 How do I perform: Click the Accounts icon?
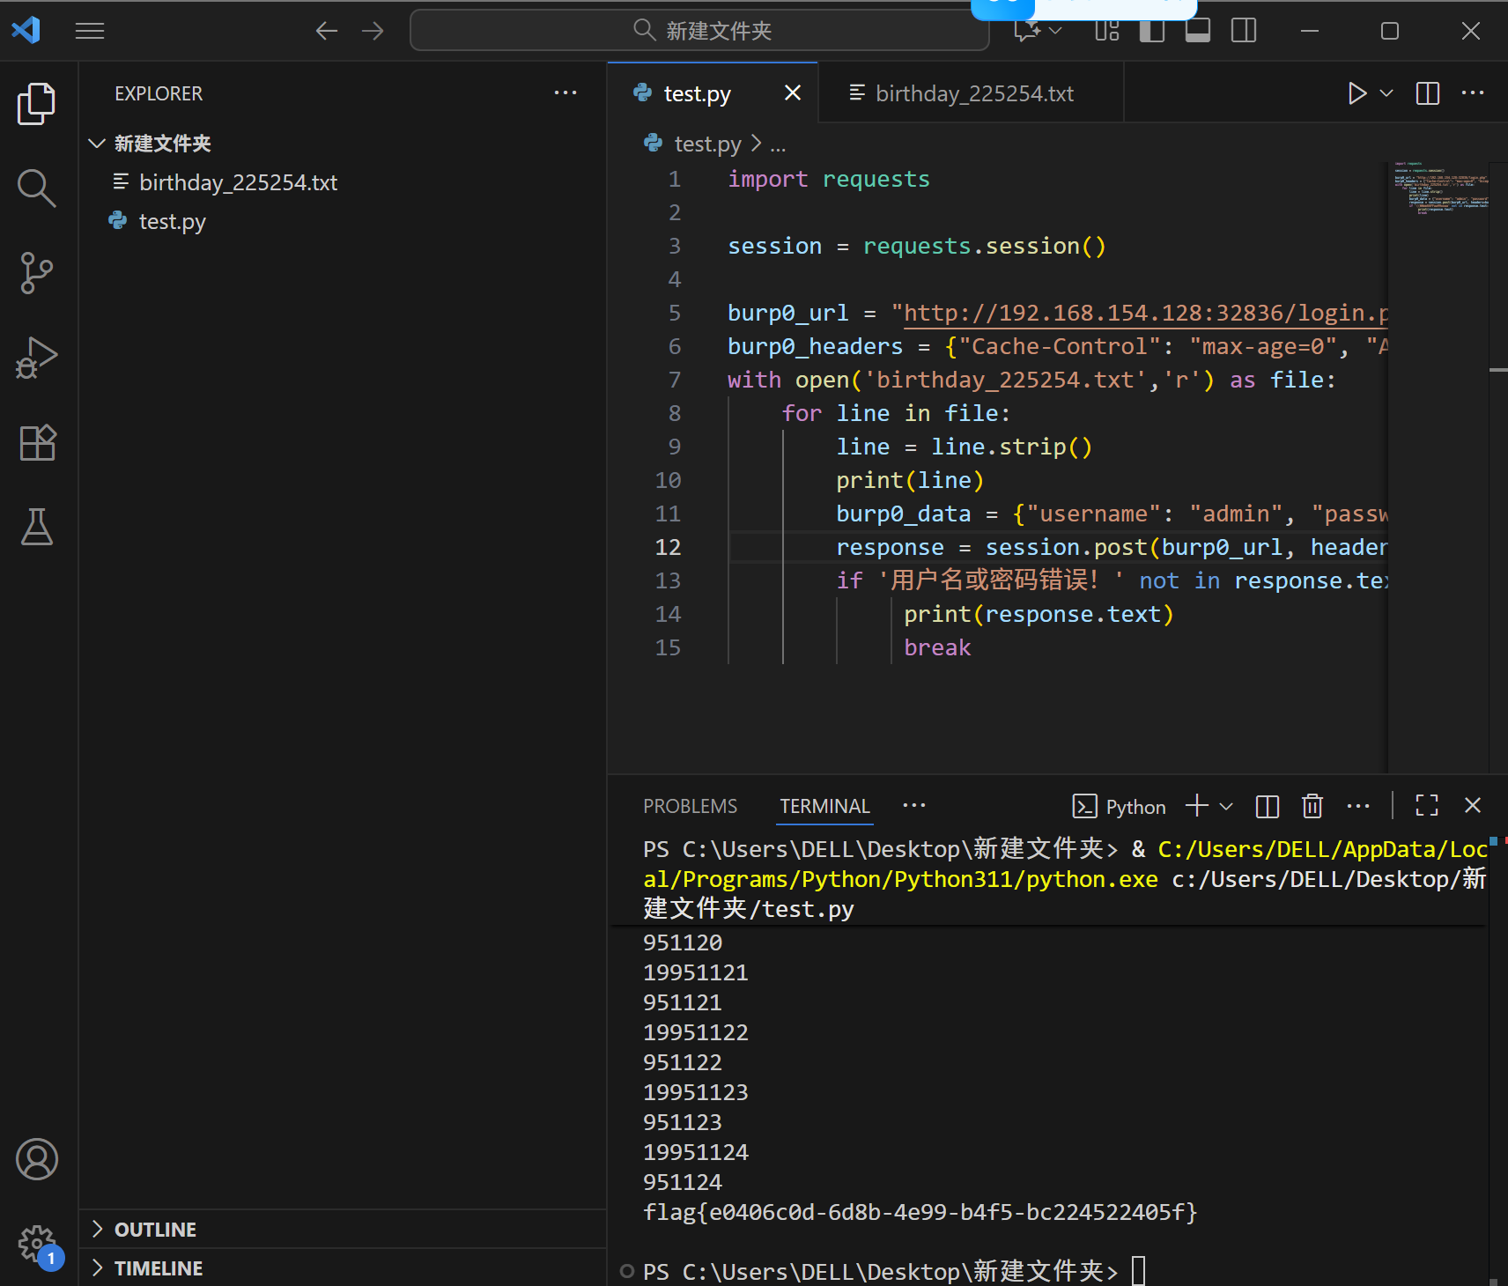tap(36, 1159)
